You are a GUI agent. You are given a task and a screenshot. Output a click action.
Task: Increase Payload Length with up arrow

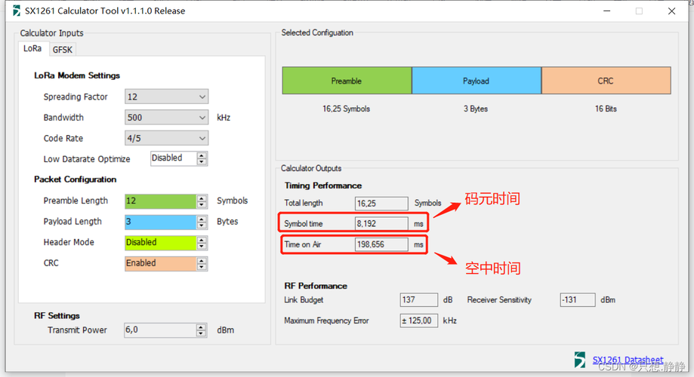pyautogui.click(x=202, y=219)
